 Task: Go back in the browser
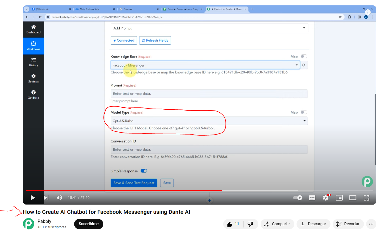[27, 17]
